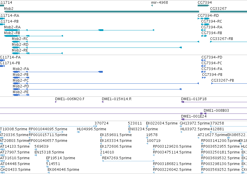Open Mob2-RA transcript feature
The height and width of the screenshot is (174, 247).
click(x=79, y=30)
